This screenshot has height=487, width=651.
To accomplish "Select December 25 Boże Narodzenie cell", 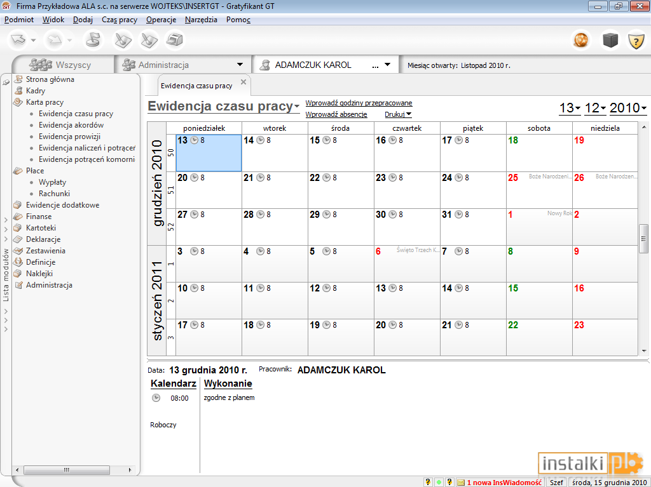I will 539,190.
